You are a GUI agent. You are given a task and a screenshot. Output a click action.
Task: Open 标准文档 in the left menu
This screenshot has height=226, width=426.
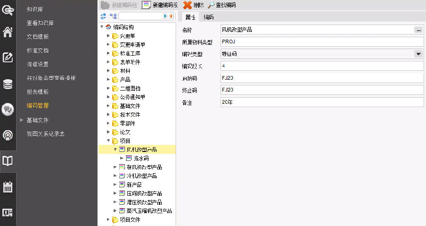click(x=37, y=50)
